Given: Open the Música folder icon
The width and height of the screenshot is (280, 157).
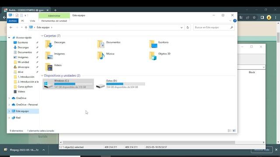Looking at the screenshot, I should [101, 55].
